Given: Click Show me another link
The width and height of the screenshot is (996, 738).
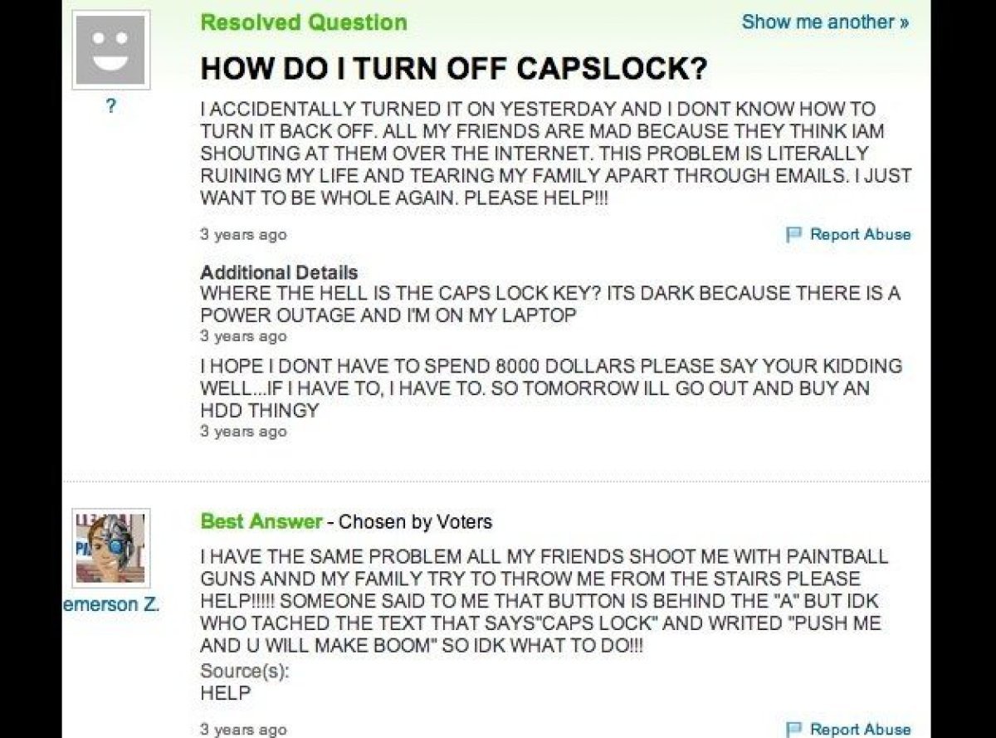Looking at the screenshot, I should click(x=823, y=22).
